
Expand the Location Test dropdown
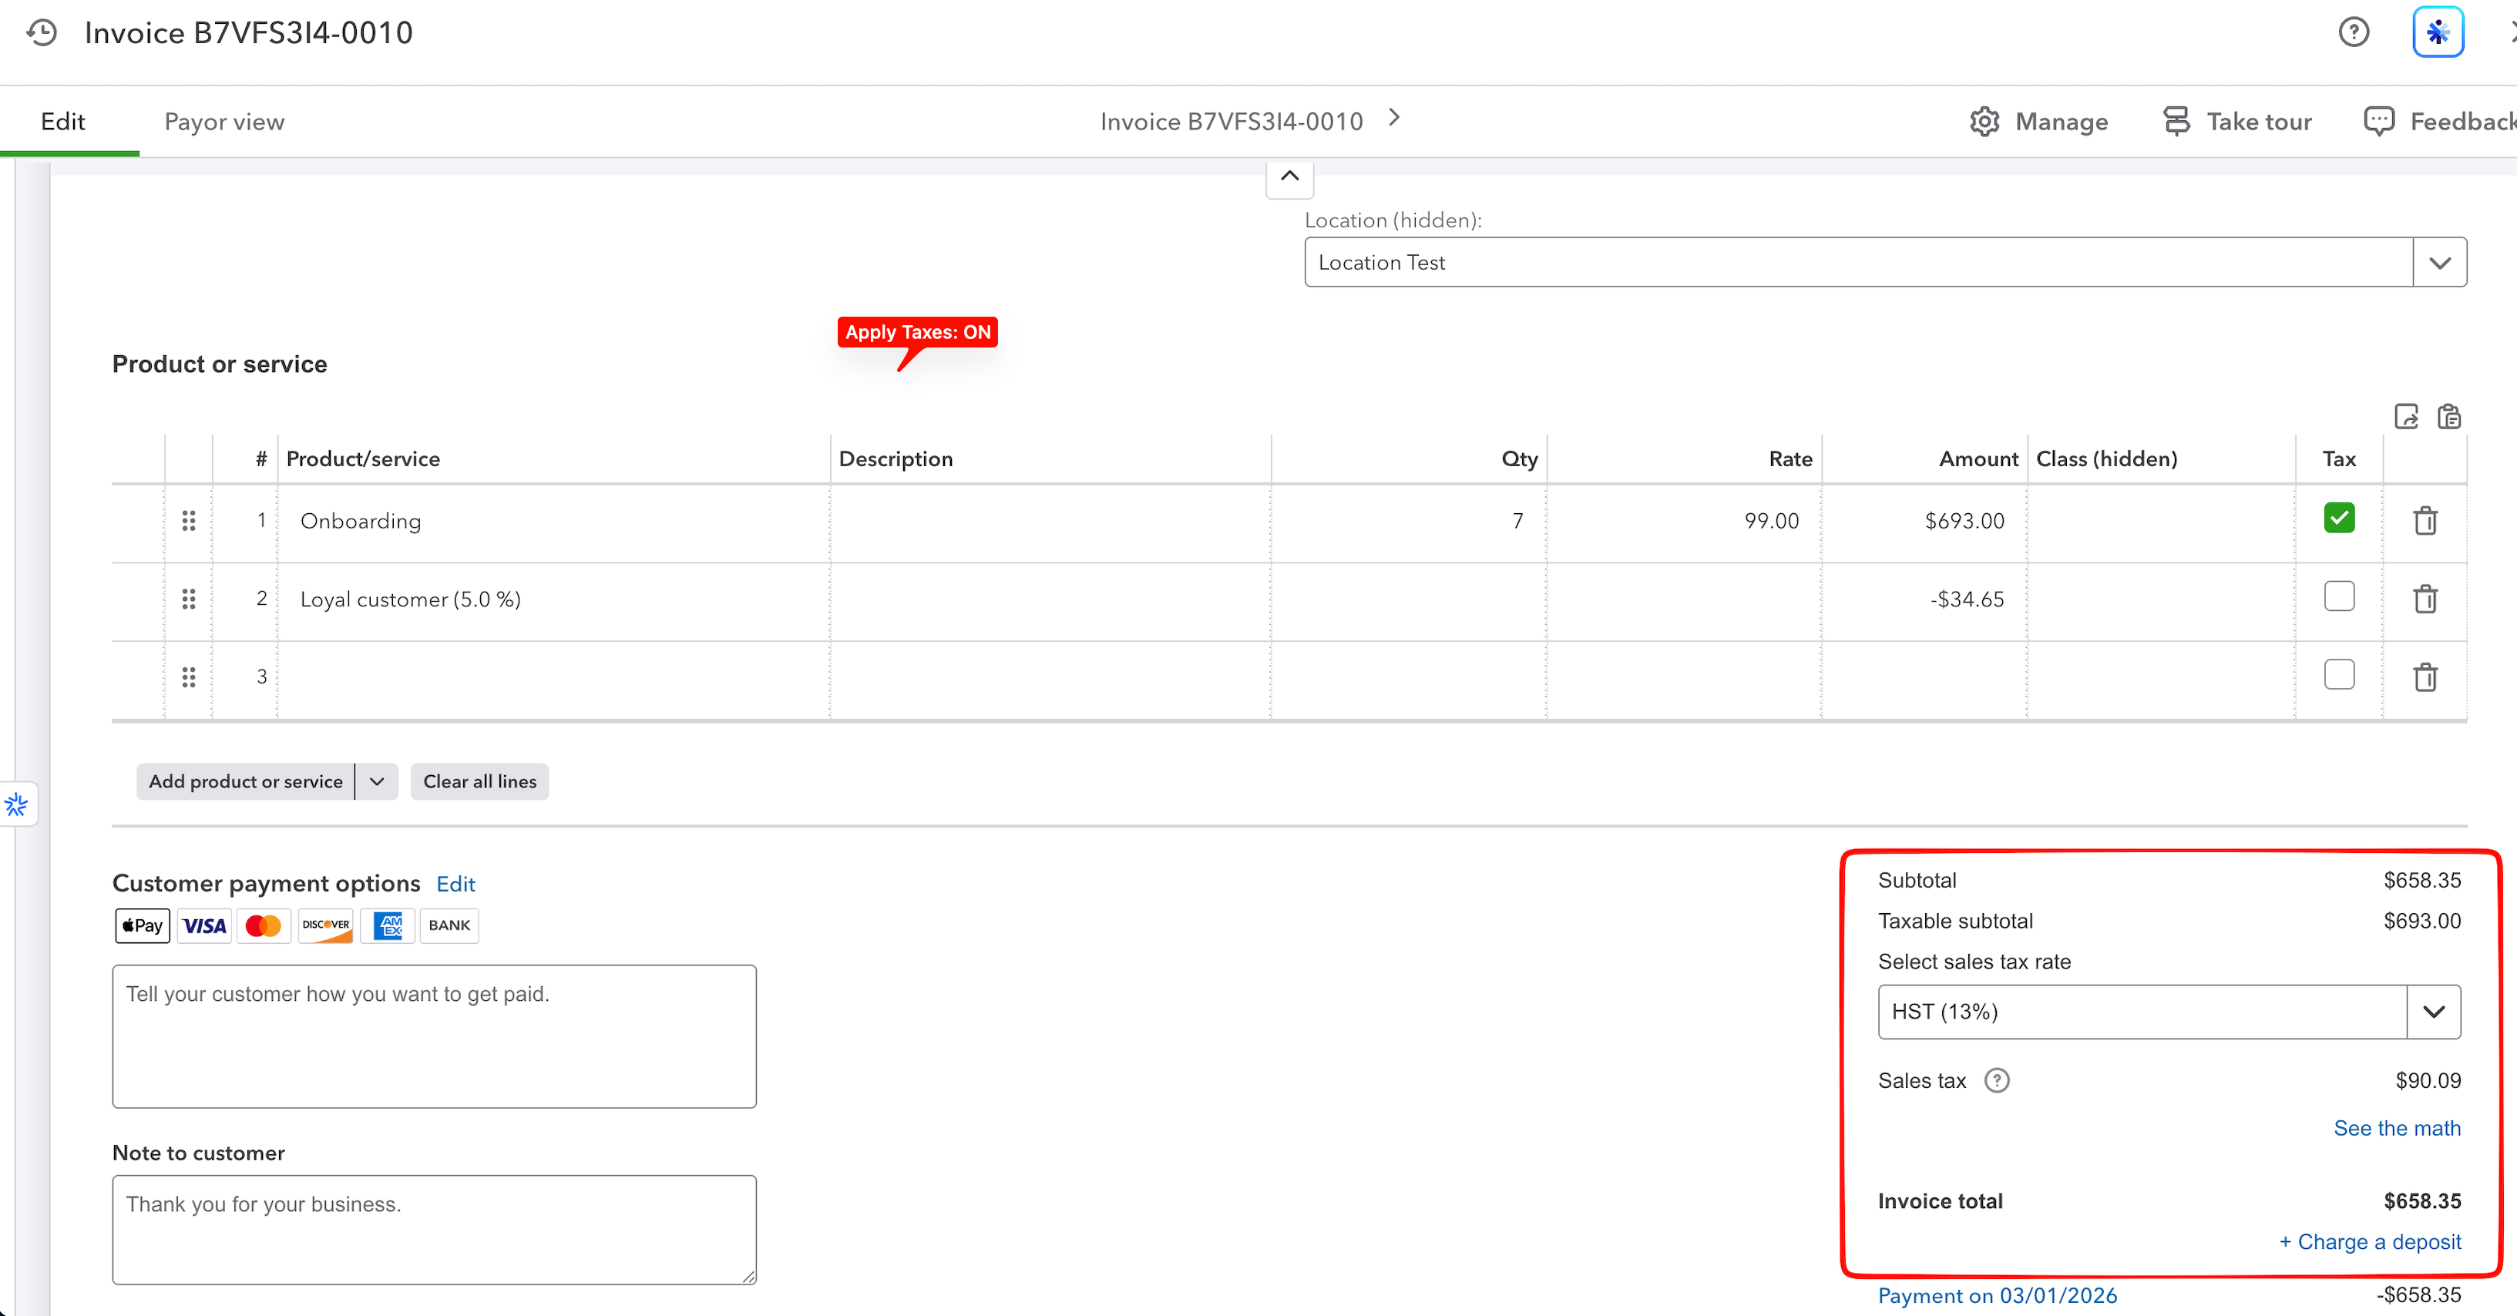(x=2439, y=263)
